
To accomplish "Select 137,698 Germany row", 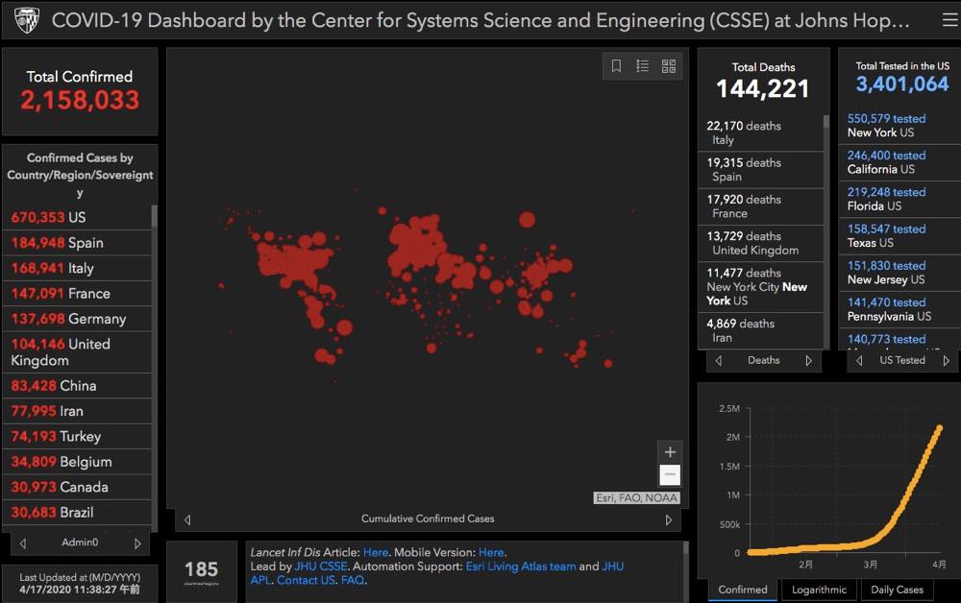I will click(x=77, y=319).
